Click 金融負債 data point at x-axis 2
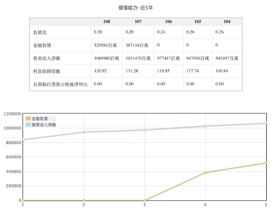Screen dimensions: 274x210 (84, 200)
